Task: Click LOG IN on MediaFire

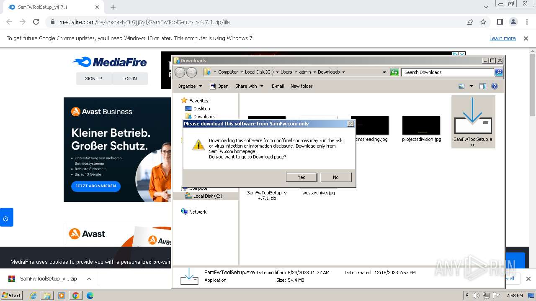Action: (129, 79)
